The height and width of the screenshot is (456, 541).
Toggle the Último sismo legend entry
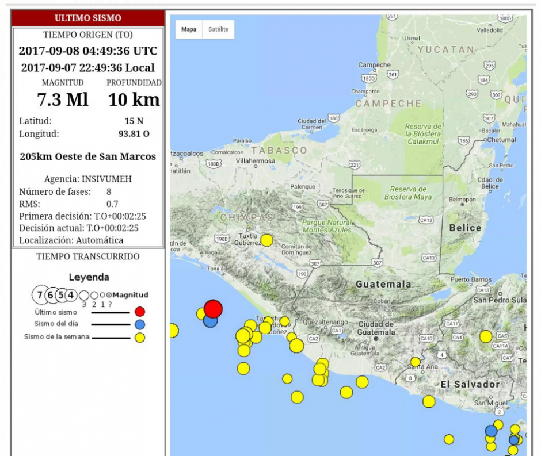(56, 312)
